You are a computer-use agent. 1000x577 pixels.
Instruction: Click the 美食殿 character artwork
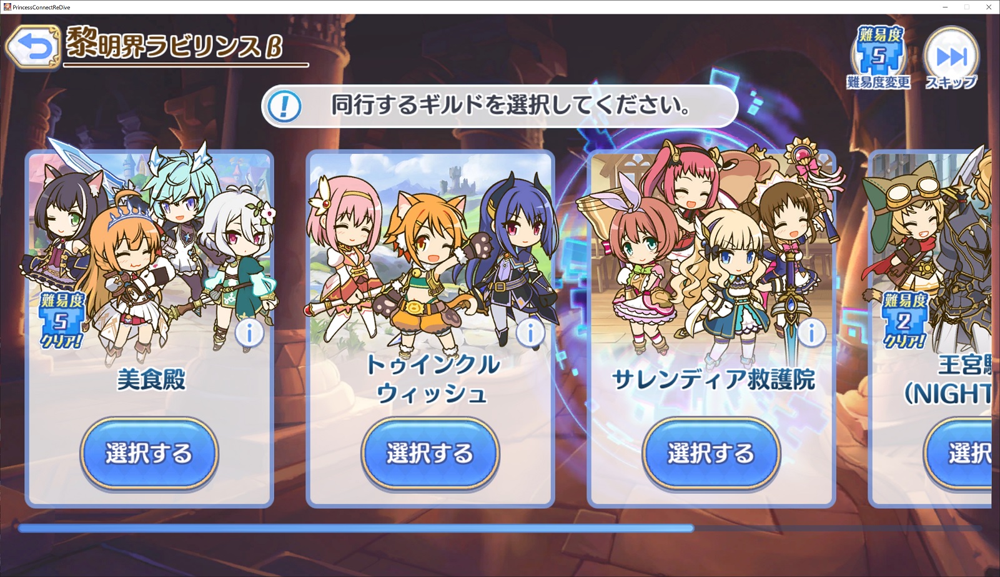coord(149,250)
